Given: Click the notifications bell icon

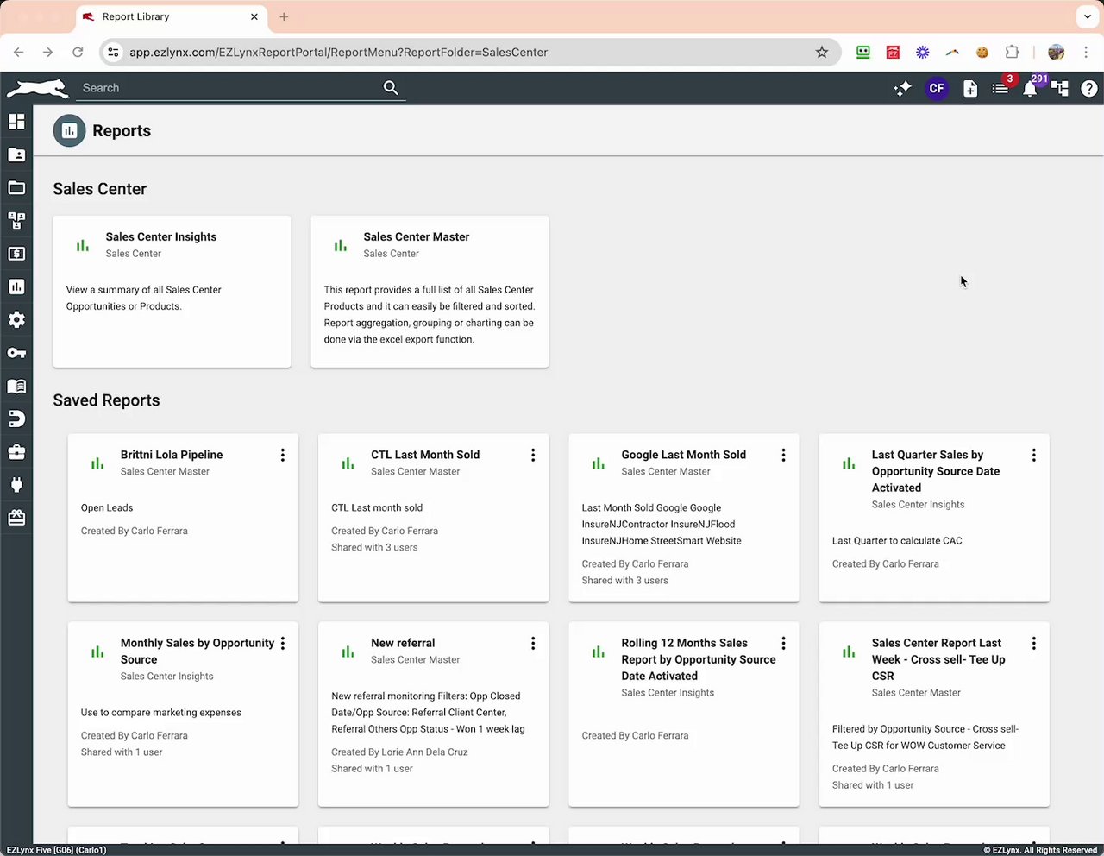Looking at the screenshot, I should click(1030, 89).
